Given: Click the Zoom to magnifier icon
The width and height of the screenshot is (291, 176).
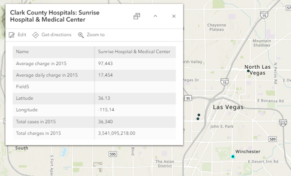Looking at the screenshot, I should point(81,35).
